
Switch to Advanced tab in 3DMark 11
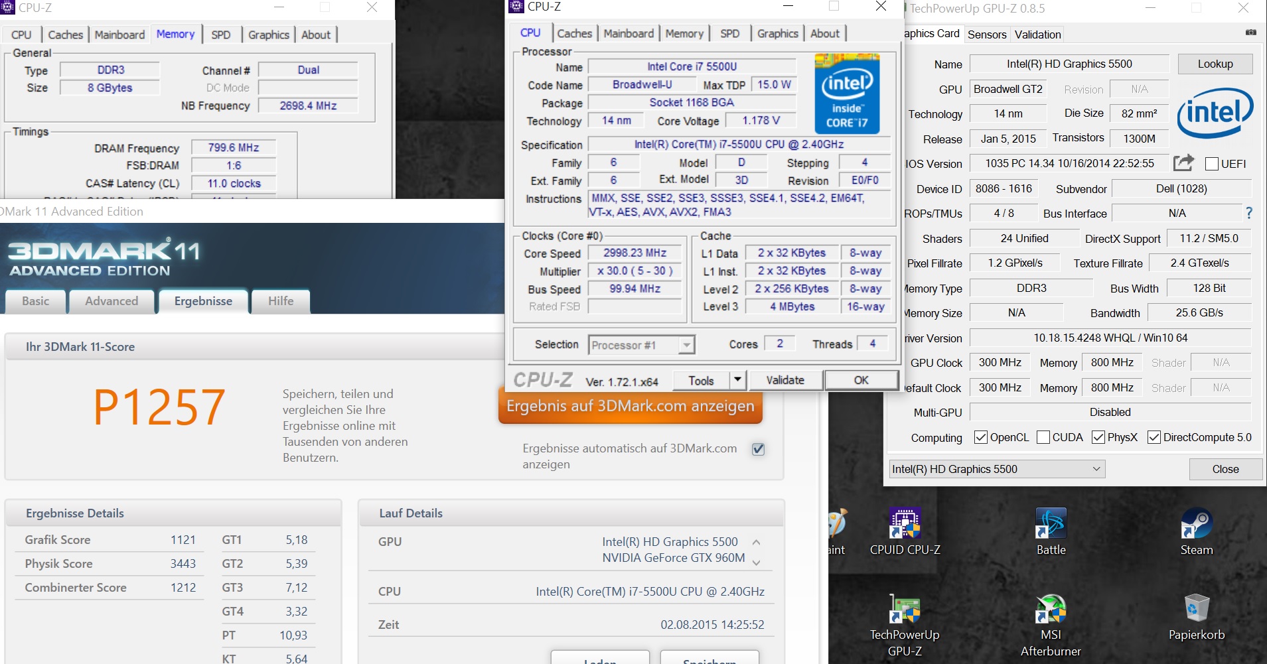click(112, 301)
